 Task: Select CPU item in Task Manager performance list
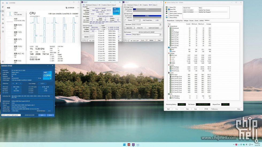pyautogui.click(x=16, y=14)
